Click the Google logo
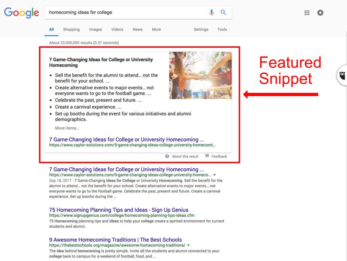Image resolution: width=347 pixels, height=261 pixels. pyautogui.click(x=21, y=13)
